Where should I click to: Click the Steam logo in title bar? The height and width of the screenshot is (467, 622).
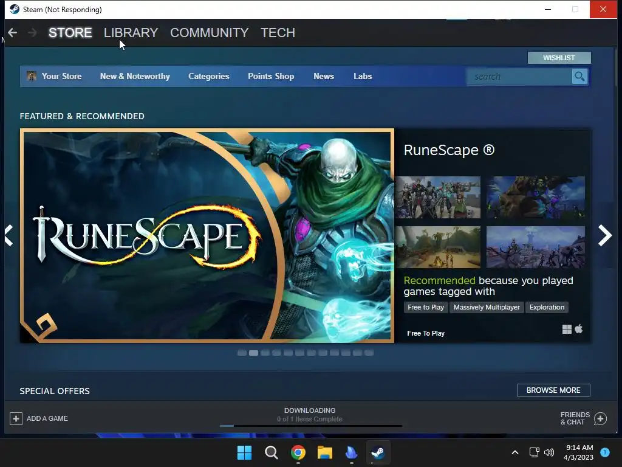pyautogui.click(x=15, y=9)
